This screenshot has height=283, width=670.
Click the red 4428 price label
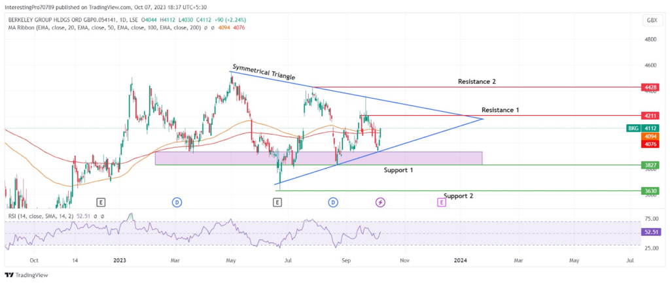650,88
